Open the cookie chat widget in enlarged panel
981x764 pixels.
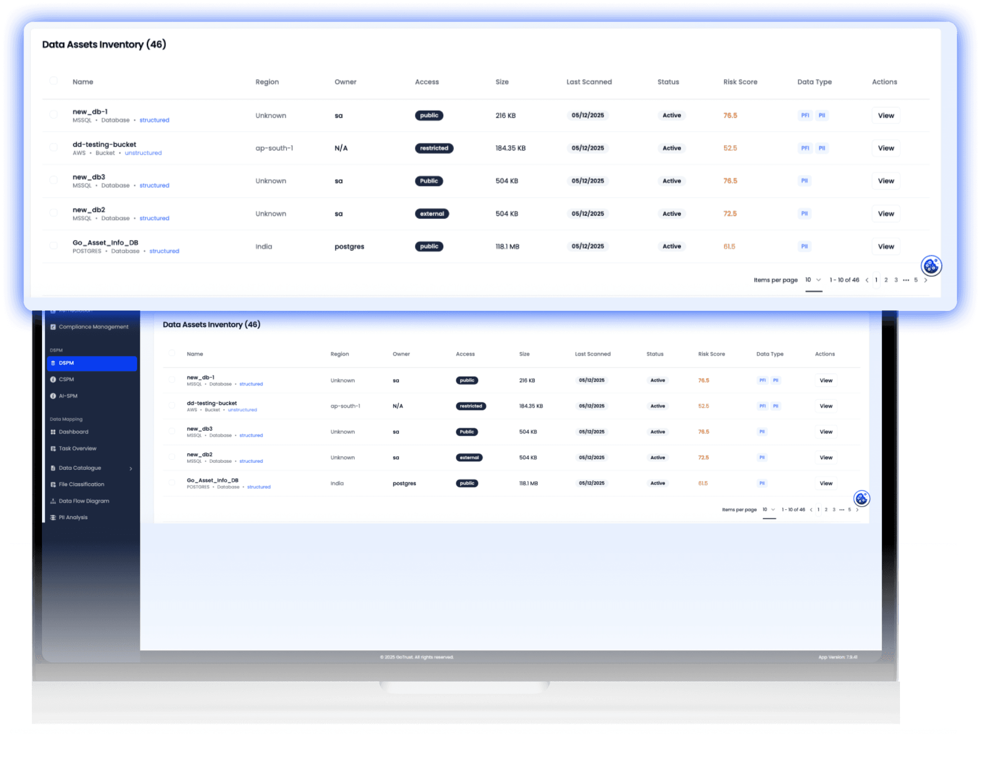[931, 265]
